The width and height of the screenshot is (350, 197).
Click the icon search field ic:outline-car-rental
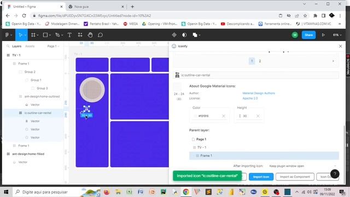[x=256, y=75]
